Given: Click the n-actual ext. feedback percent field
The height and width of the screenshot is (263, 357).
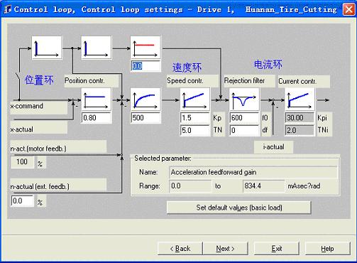Looking at the screenshot, I should pyautogui.click(x=23, y=201).
